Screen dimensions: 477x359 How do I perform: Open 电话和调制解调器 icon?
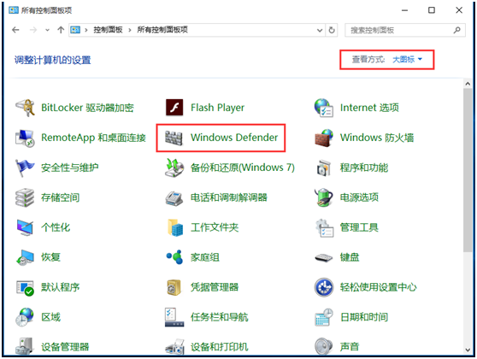point(174,198)
